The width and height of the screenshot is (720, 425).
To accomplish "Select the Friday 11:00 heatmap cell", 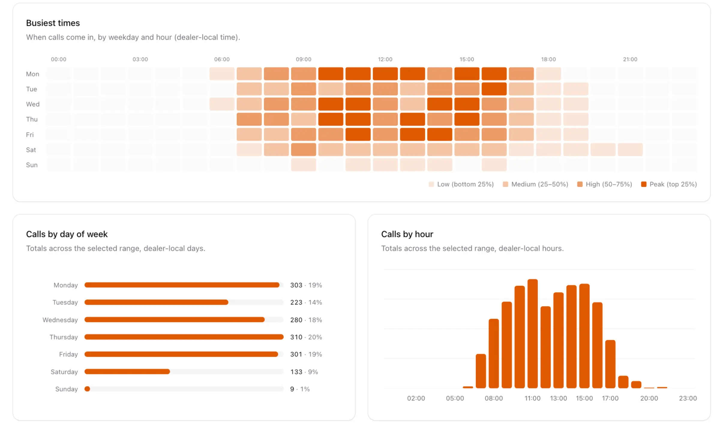I will click(358, 134).
